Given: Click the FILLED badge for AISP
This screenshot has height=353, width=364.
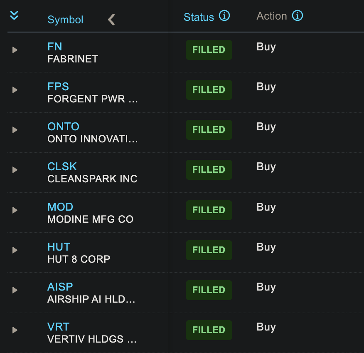Looking at the screenshot, I should click(x=209, y=290).
